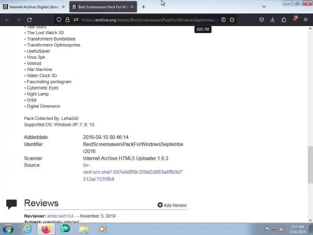The height and width of the screenshot is (235, 313).
Task: Open a new tab
Action: pyautogui.click(x=143, y=7)
